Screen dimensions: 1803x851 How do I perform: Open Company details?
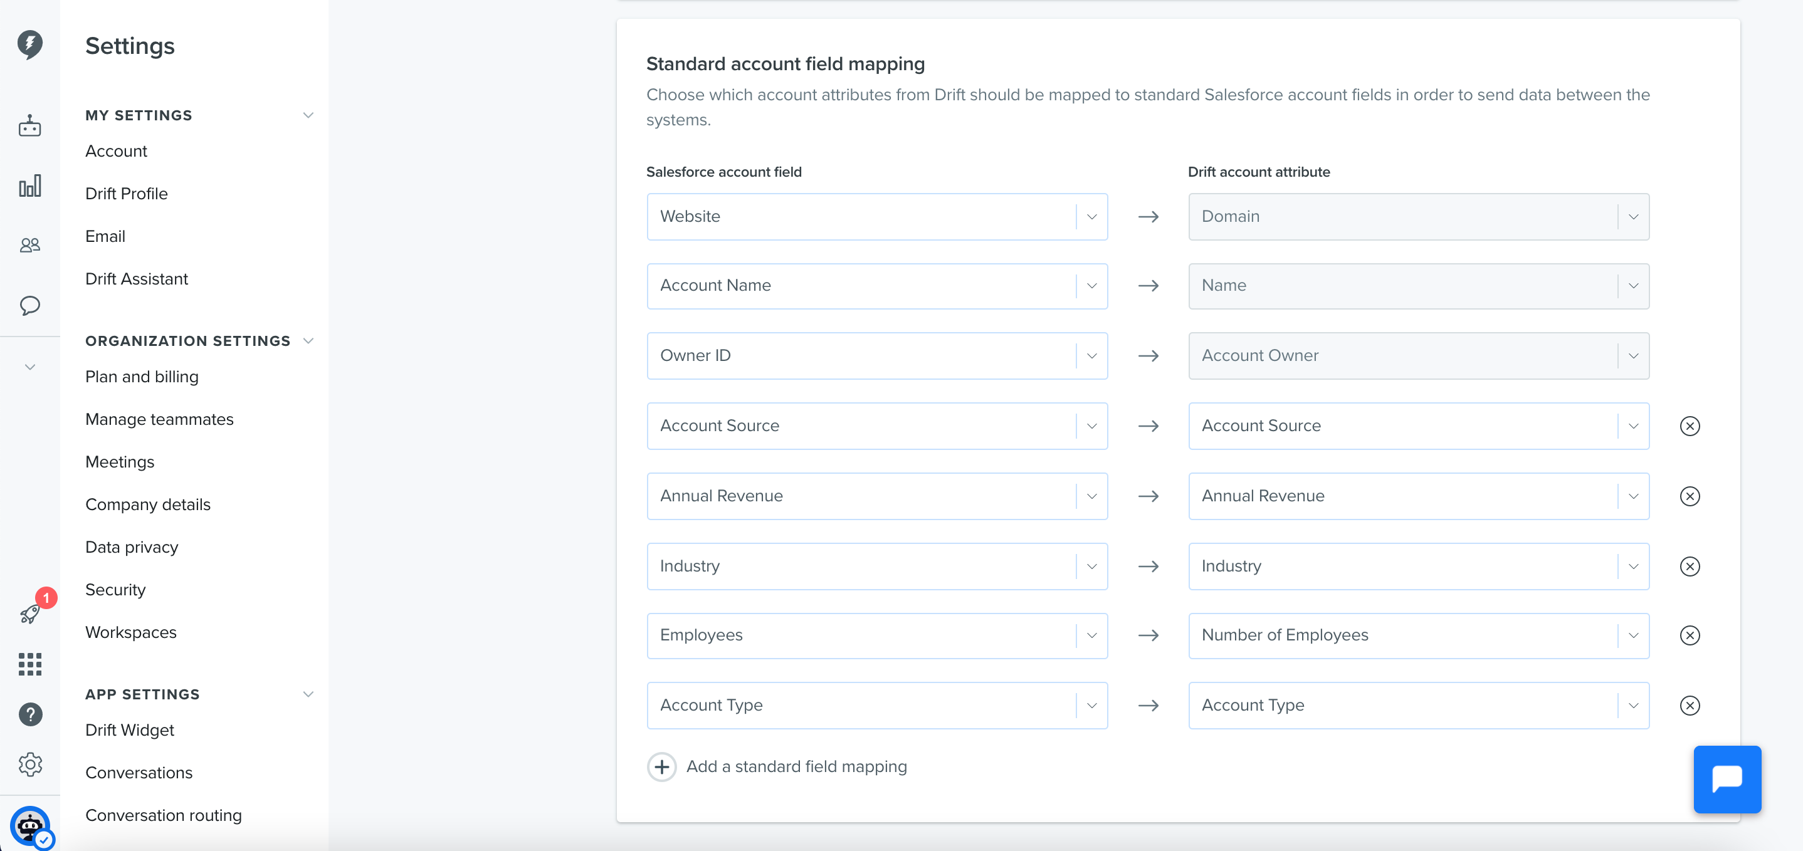pos(148,504)
